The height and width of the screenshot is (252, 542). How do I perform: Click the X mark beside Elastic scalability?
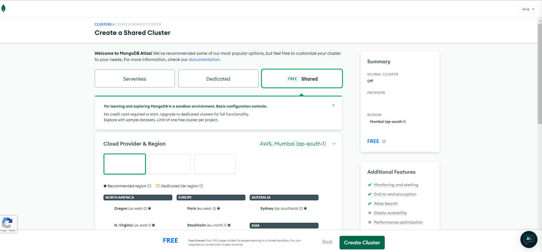click(370, 213)
